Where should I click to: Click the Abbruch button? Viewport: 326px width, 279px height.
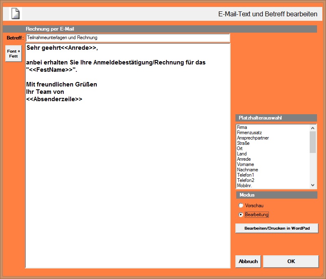point(248,261)
